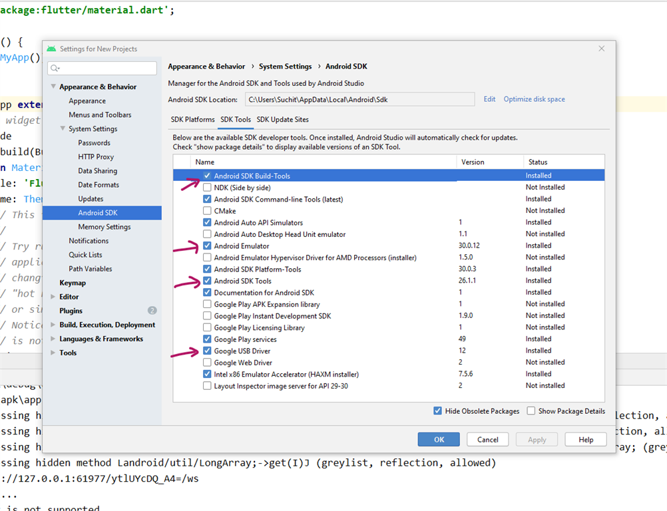Click the Android SDK Location path field
This screenshot has height=511, width=667.
tap(359, 100)
